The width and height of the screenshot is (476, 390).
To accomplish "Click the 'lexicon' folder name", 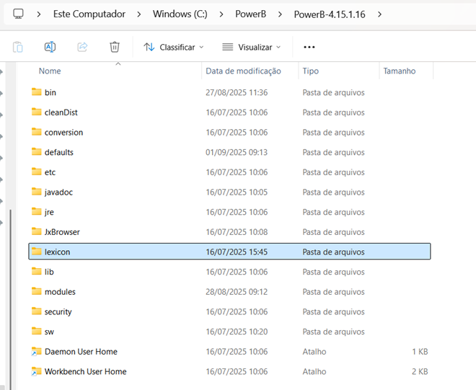I will point(58,252).
